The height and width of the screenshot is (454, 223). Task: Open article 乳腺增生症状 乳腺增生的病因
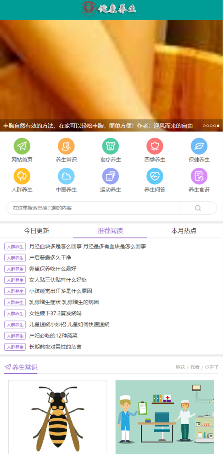point(64,302)
